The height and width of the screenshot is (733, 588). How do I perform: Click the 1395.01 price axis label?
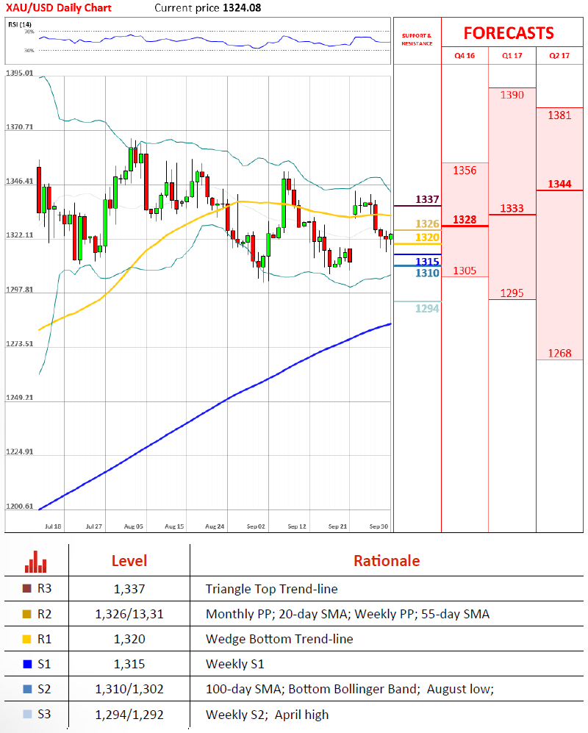pyautogui.click(x=20, y=73)
